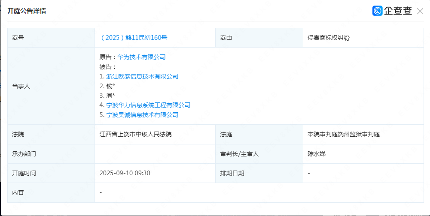Click the 开庭时间 label cell
Screen dimensions: 430x216
[51, 173]
